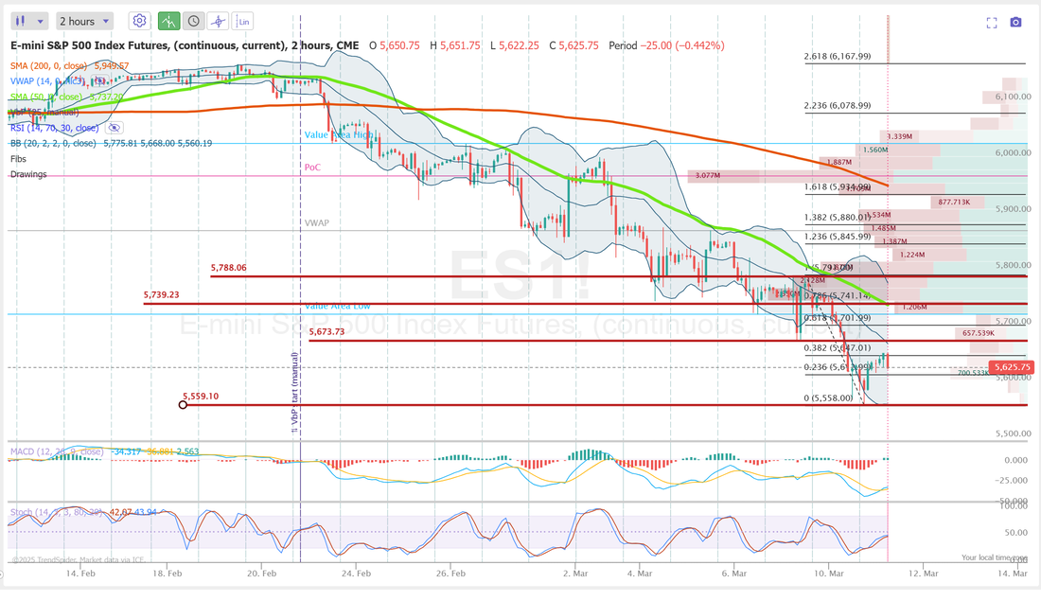Viewport: 1041px width, 601px height.
Task: Select the Stoch indicator label
Action: [57, 512]
